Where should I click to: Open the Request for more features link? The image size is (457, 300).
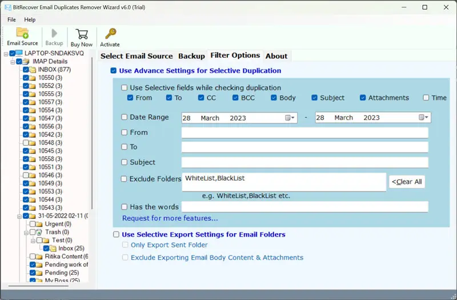tap(170, 218)
